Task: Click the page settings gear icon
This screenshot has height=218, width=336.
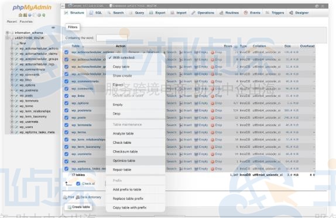Action: 317,6
